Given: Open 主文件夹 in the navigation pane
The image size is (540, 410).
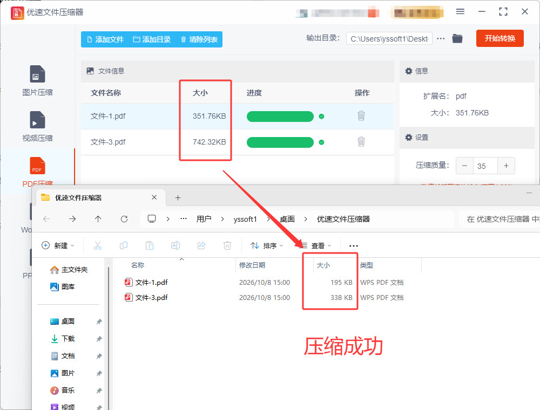Looking at the screenshot, I should (69, 270).
